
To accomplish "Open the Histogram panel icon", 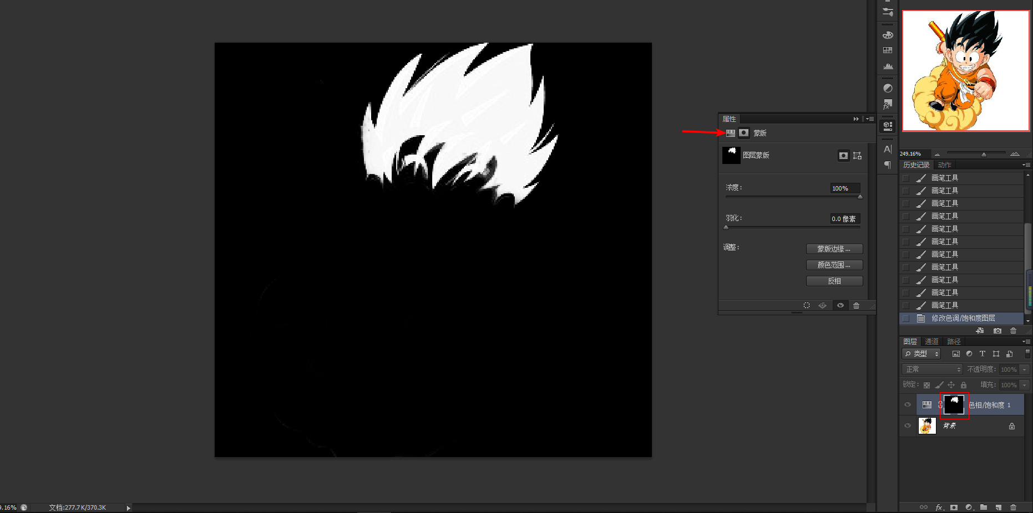I will (888, 66).
